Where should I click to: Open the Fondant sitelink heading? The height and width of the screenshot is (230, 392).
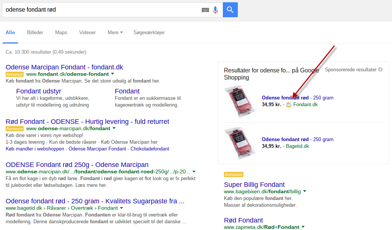click(127, 91)
